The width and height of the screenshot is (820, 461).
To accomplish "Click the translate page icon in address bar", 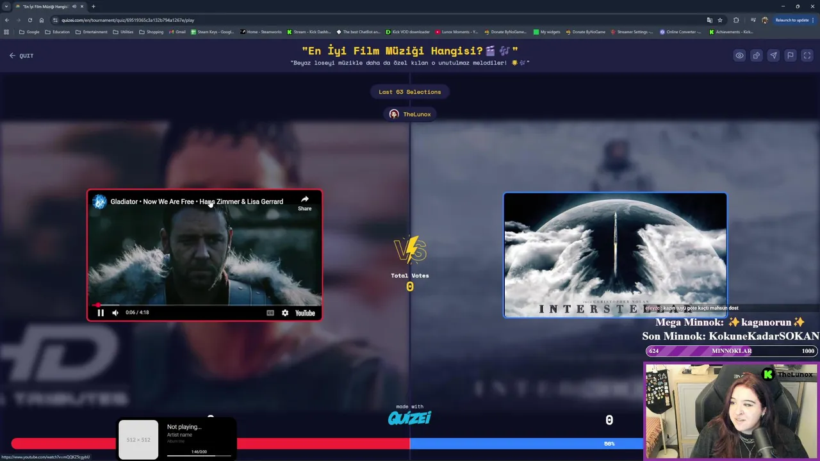I will pos(709,20).
